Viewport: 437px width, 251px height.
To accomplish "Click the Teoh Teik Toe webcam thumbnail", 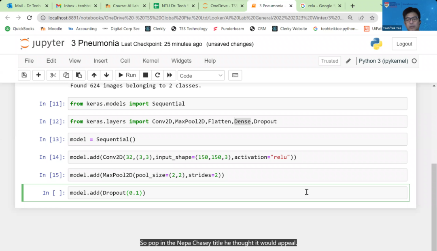I will [409, 15].
